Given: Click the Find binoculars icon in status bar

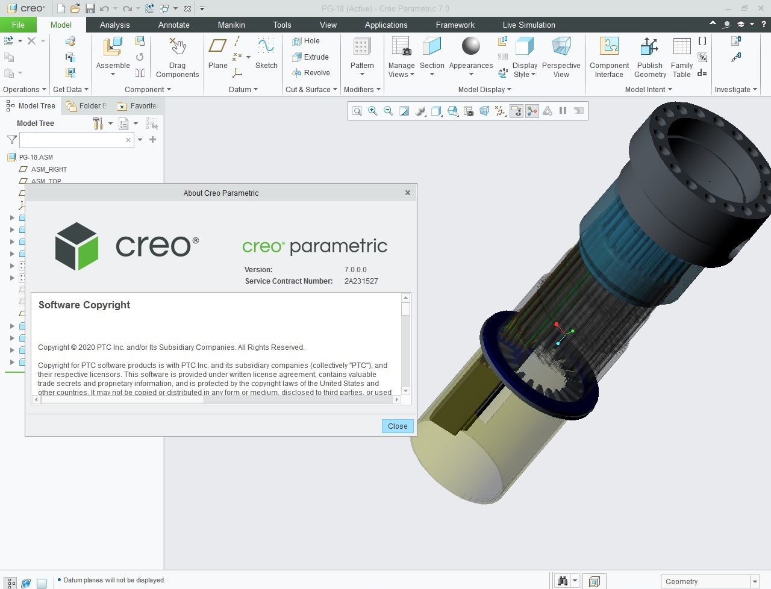Looking at the screenshot, I should point(563,581).
